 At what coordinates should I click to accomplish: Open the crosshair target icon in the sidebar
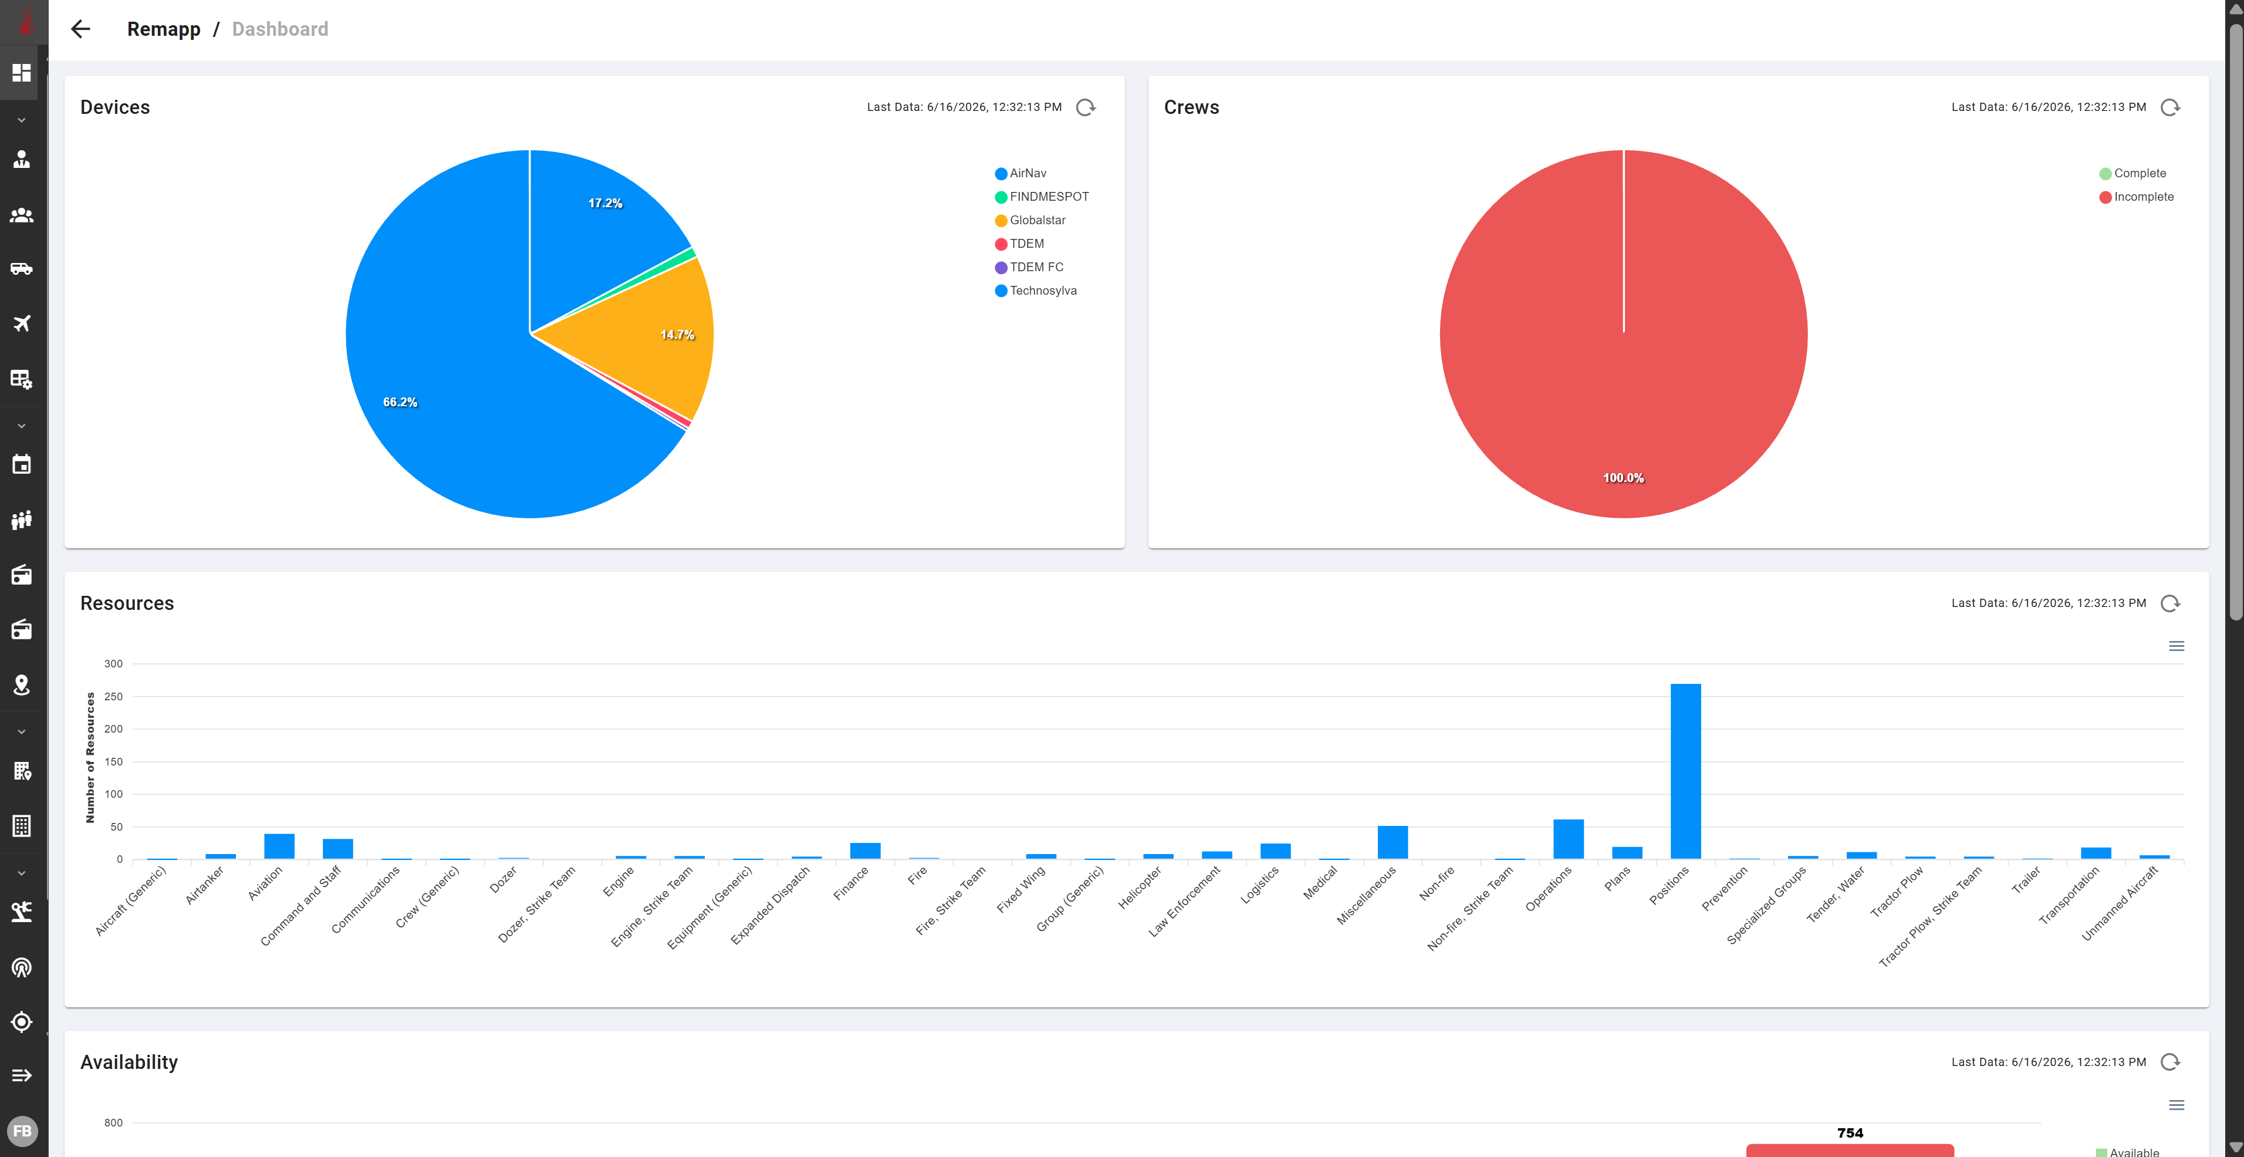22,1021
